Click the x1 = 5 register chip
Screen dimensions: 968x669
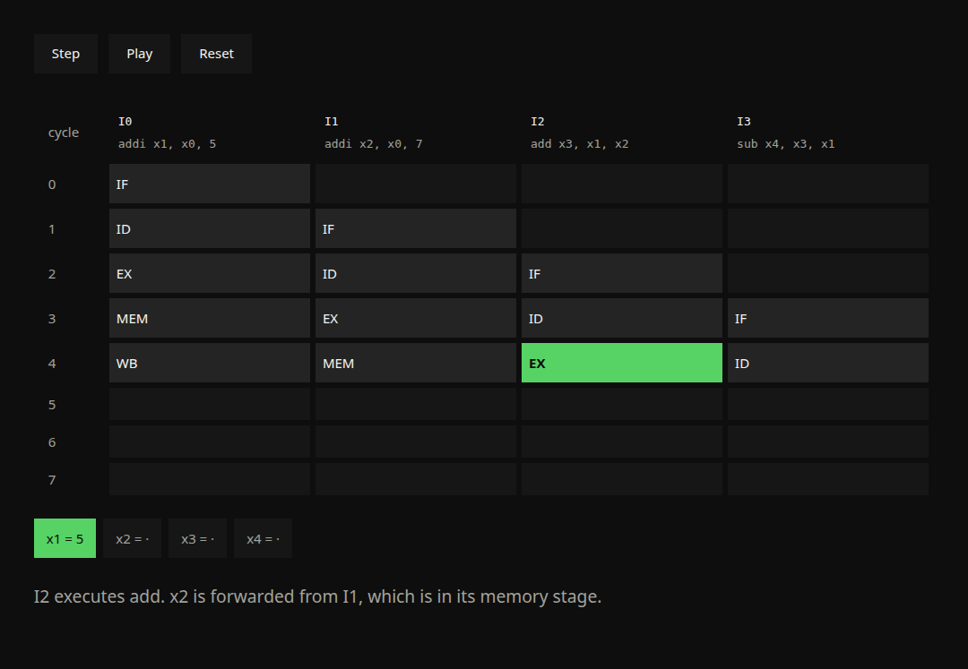65,538
